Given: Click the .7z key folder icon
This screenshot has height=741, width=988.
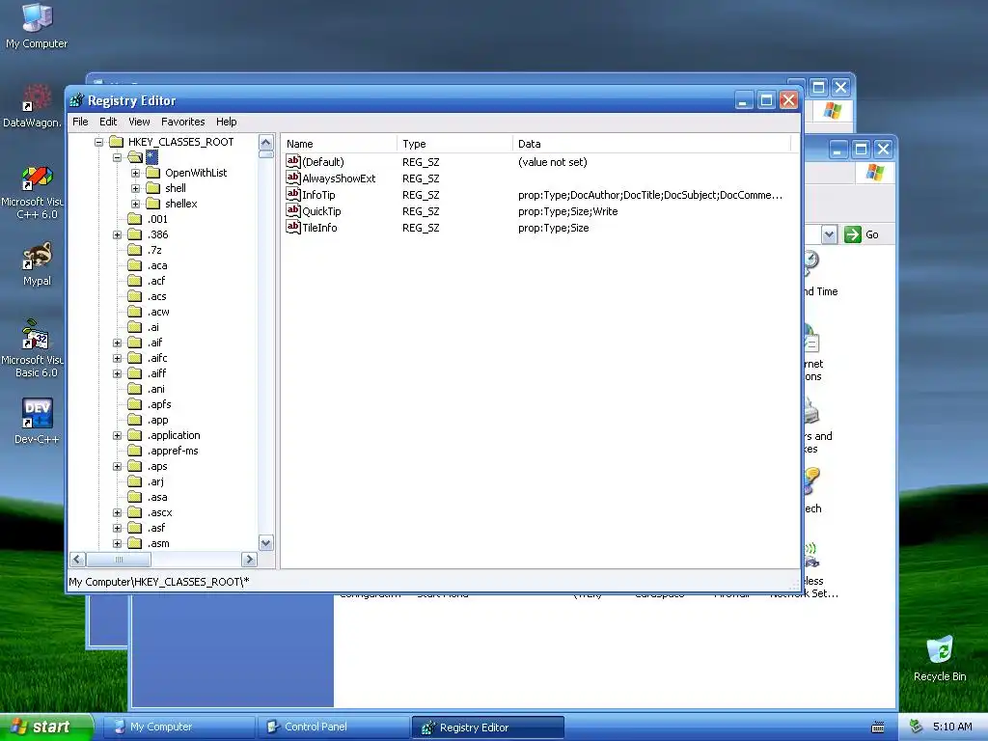Looking at the screenshot, I should [135, 250].
